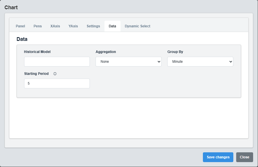Select the Data tab

click(112, 26)
